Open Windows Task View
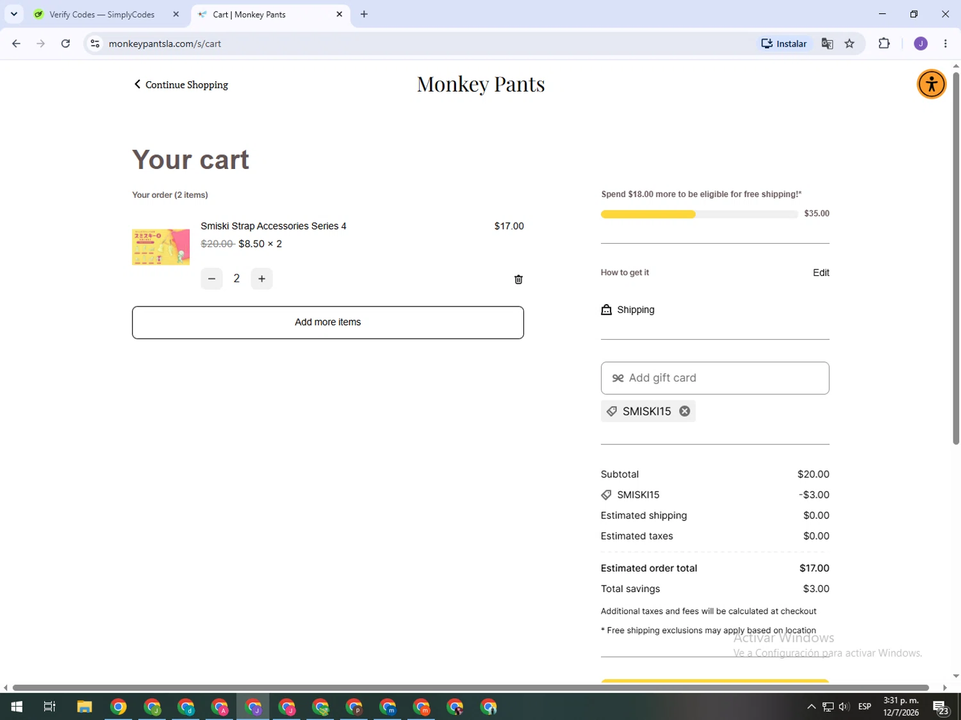This screenshot has height=720, width=961. [49, 707]
